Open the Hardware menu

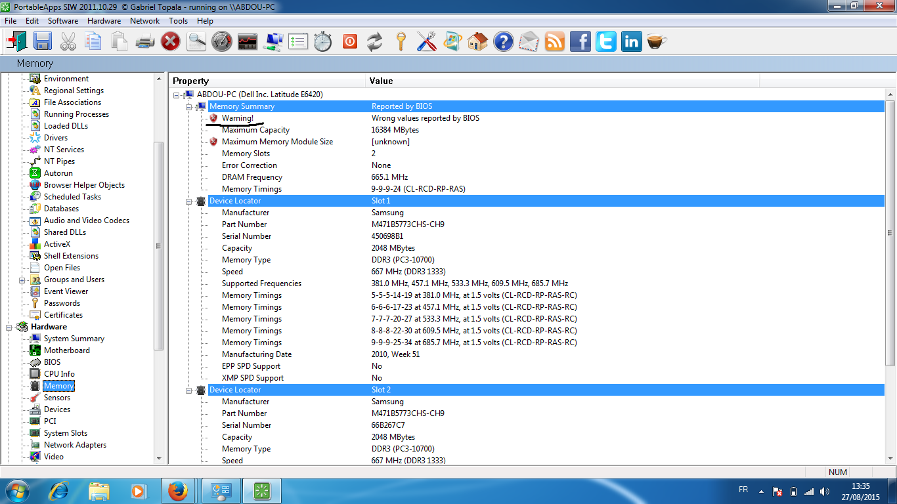tap(104, 21)
